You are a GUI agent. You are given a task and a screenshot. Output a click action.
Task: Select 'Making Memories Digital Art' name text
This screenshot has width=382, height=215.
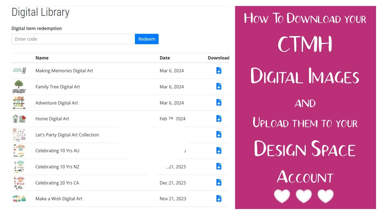tap(64, 71)
